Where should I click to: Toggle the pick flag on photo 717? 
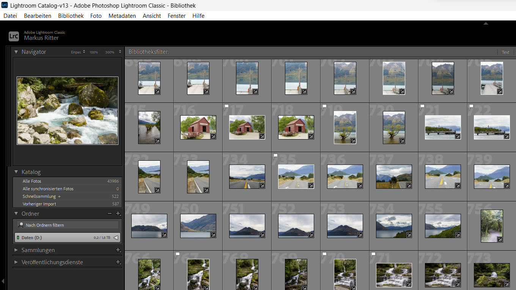[227, 107]
